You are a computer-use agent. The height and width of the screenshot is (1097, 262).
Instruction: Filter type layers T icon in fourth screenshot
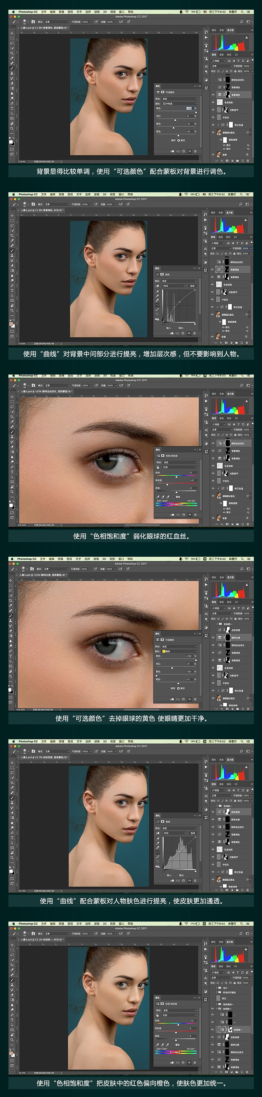(x=239, y=609)
